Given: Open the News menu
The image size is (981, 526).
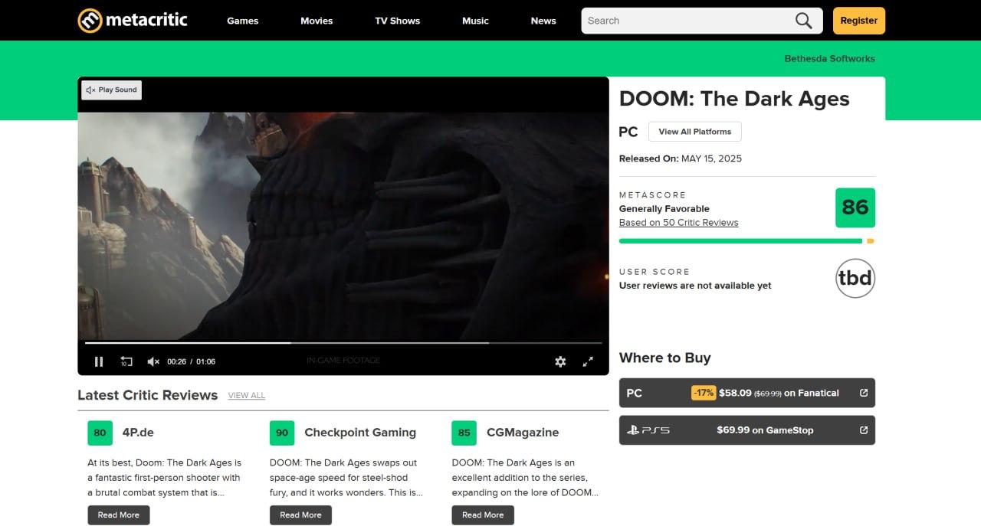Looking at the screenshot, I should (x=543, y=21).
